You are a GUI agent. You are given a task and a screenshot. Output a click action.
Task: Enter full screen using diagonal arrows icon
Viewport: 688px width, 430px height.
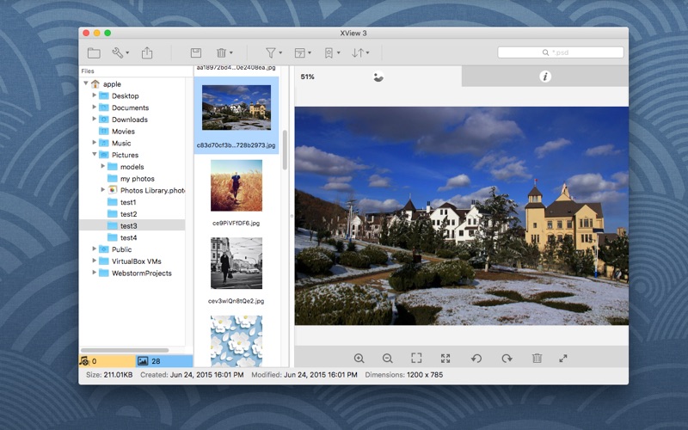pos(563,358)
